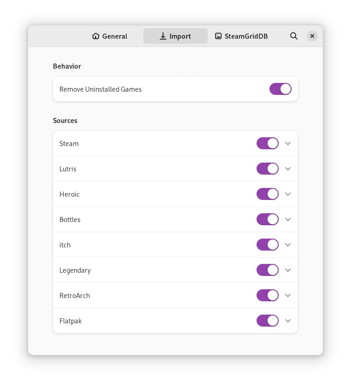Open the SteamGridDB tab

click(241, 36)
